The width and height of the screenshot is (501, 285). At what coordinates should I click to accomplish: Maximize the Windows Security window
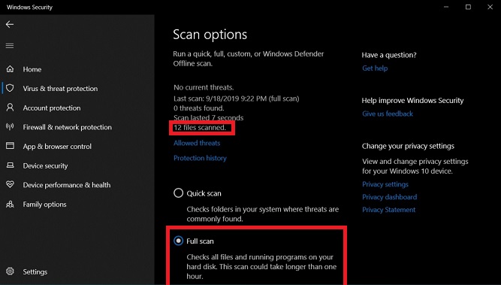[468, 7]
